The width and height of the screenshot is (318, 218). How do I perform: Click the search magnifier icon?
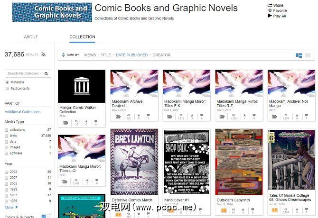[46, 73]
